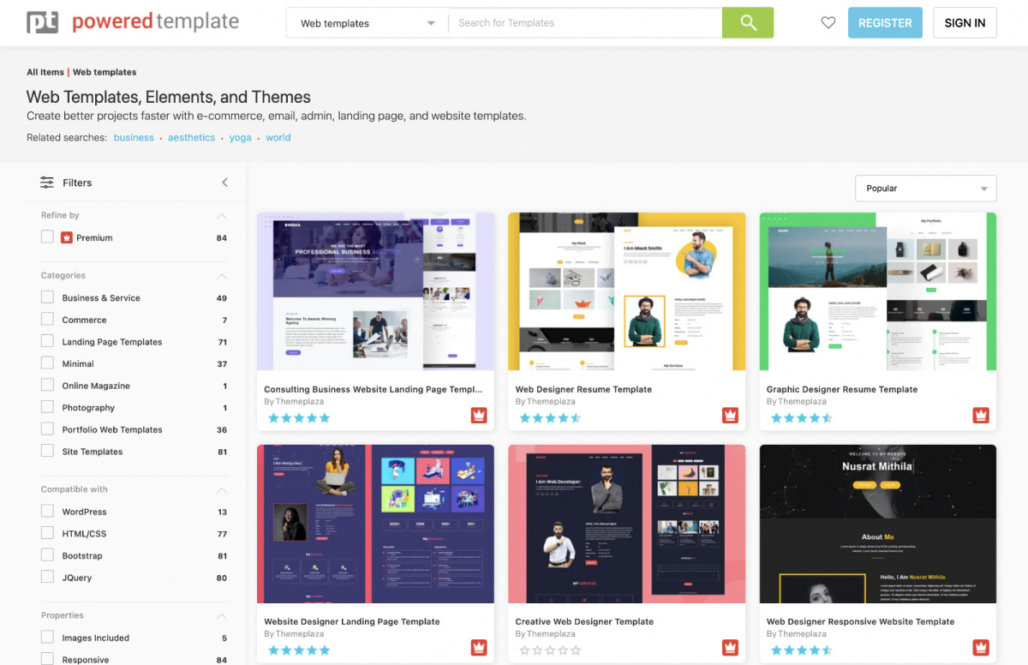The height and width of the screenshot is (665, 1028).
Task: Click the yoga related search link
Action: (240, 137)
